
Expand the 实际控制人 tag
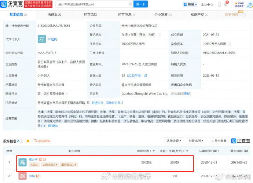(x=50, y=165)
